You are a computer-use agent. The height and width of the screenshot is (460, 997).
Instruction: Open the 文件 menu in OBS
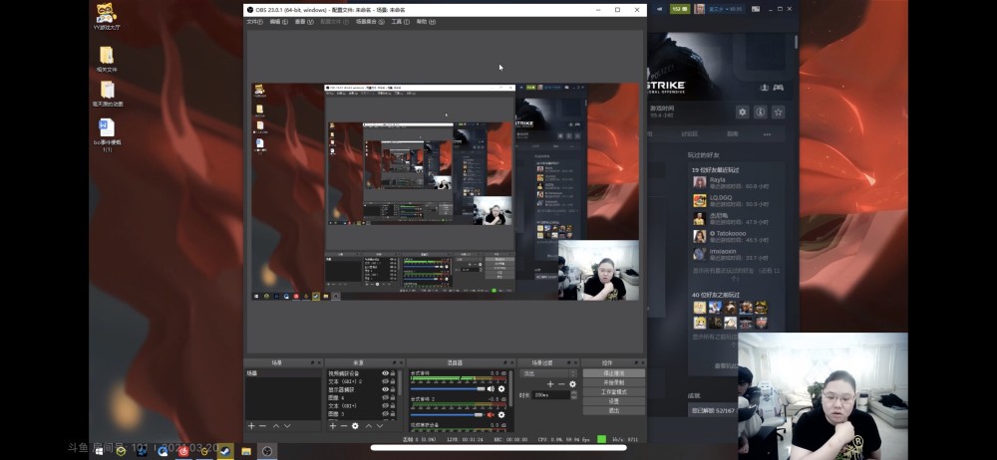pyautogui.click(x=254, y=22)
